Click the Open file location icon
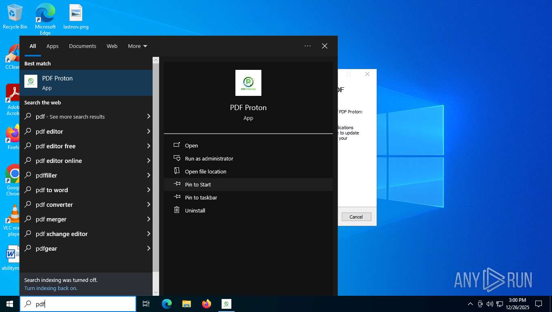This screenshot has width=552, height=312. pyautogui.click(x=177, y=171)
